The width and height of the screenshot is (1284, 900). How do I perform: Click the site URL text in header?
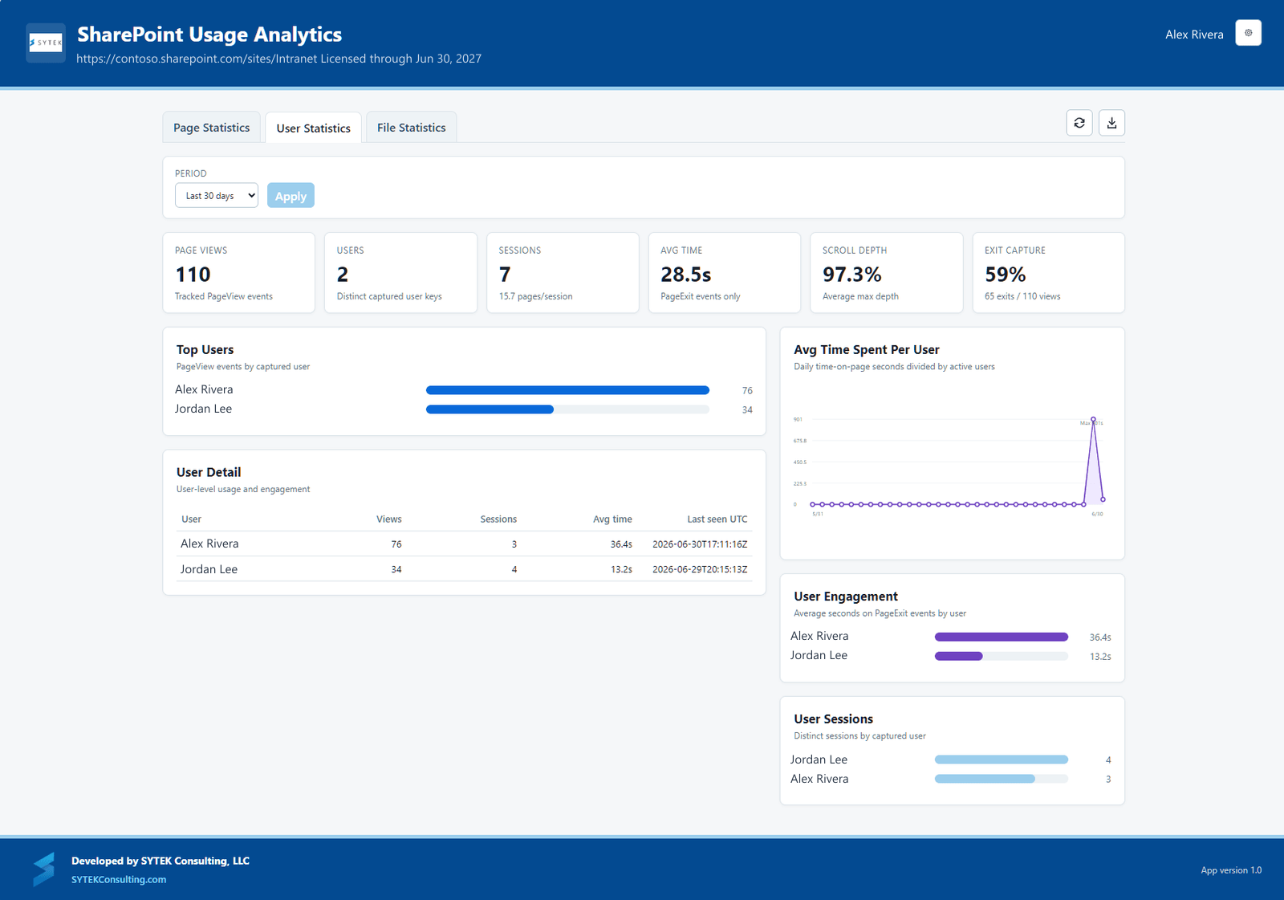click(197, 59)
